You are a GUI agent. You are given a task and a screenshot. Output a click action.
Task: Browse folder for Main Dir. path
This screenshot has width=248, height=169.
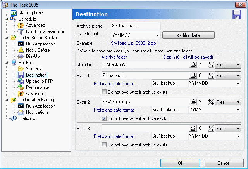[193, 64]
